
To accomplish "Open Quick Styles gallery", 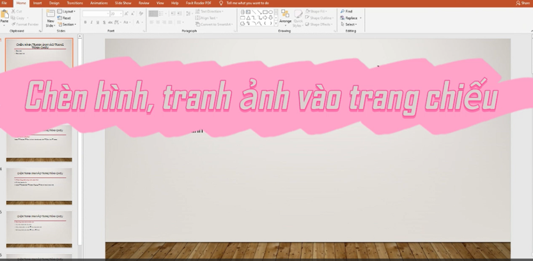I will tap(298, 19).
